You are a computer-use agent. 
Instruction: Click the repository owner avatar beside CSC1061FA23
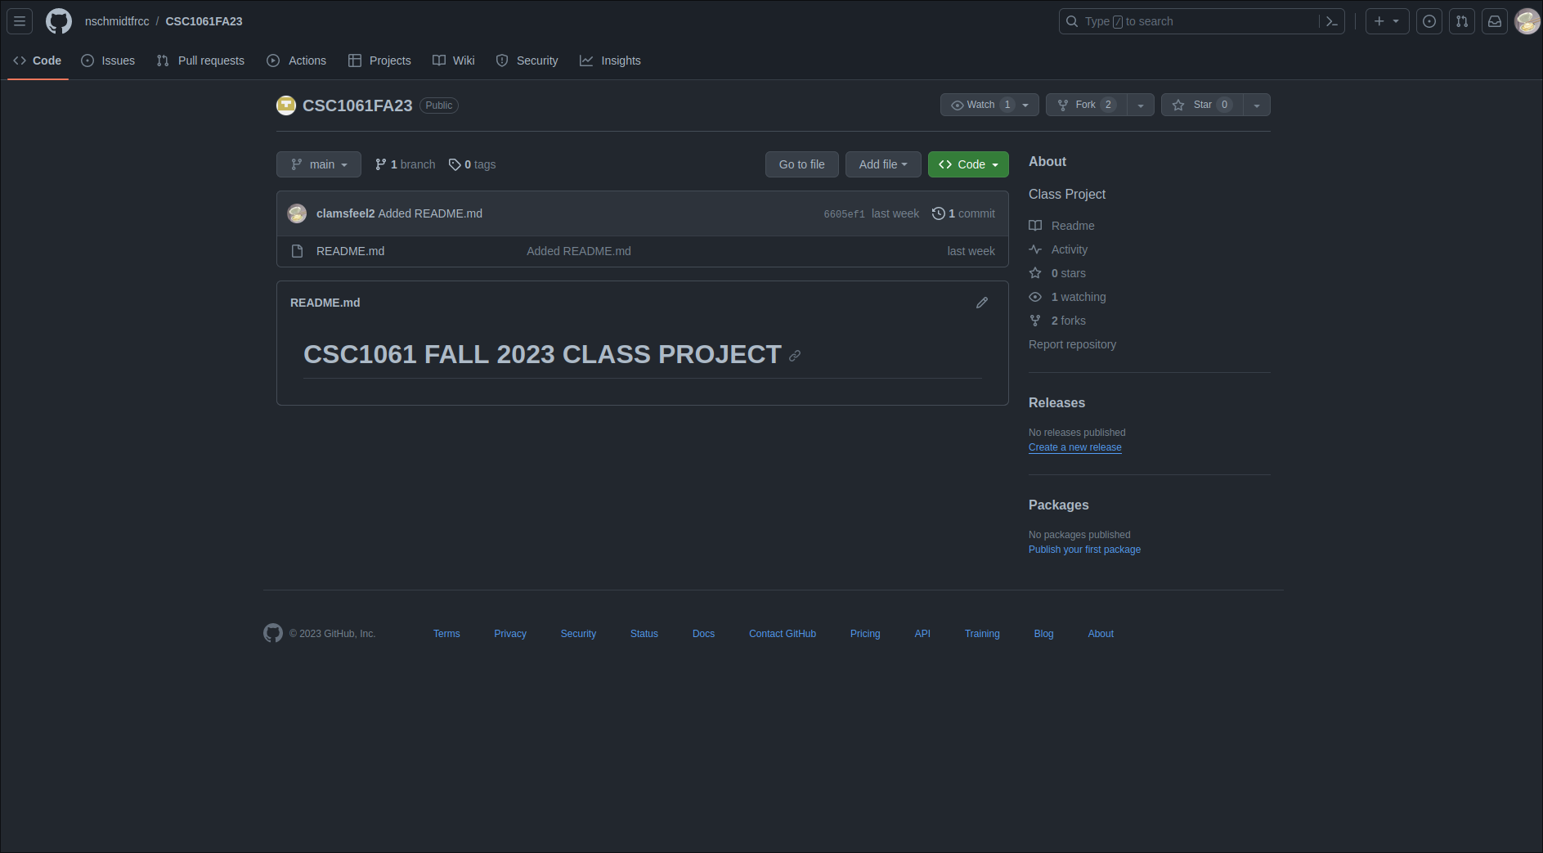[x=286, y=106]
